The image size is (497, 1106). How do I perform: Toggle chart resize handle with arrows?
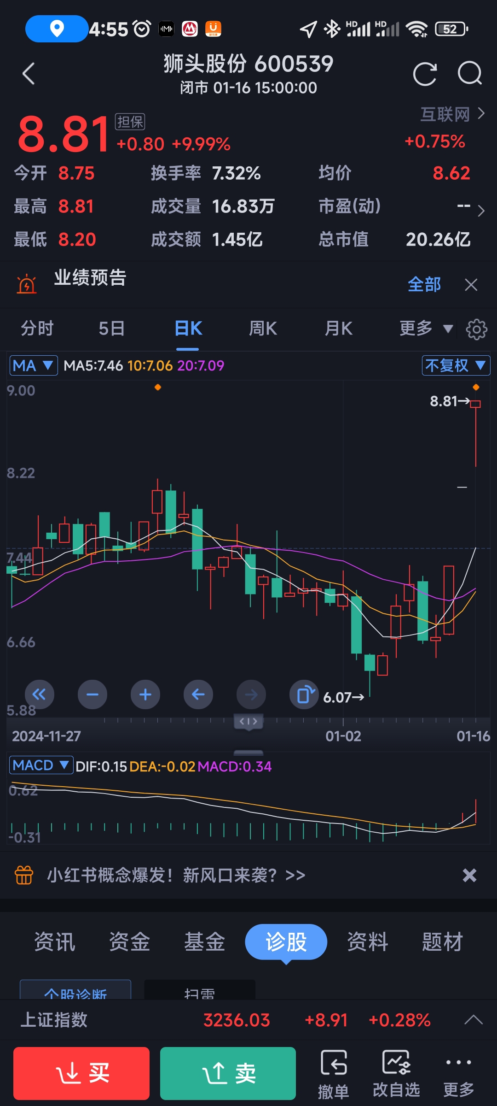click(248, 721)
